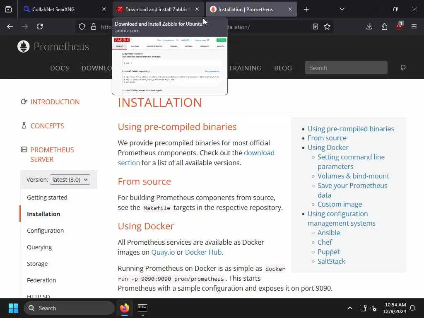Image resolution: width=424 pixels, height=318 pixels.
Task: Bookmark this page with the star
Action: (327, 26)
